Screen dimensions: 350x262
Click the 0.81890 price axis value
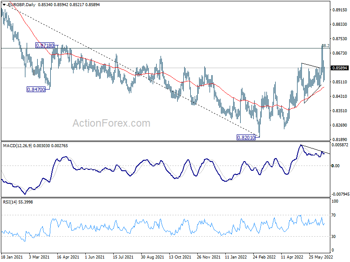pyautogui.click(x=340, y=140)
